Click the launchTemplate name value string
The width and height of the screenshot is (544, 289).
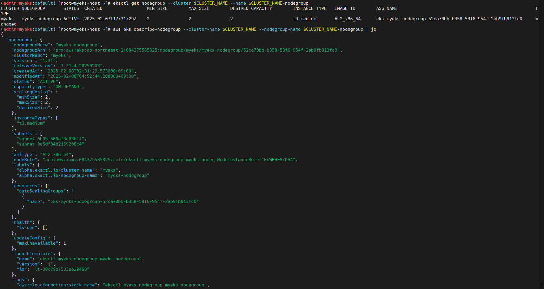90,259
